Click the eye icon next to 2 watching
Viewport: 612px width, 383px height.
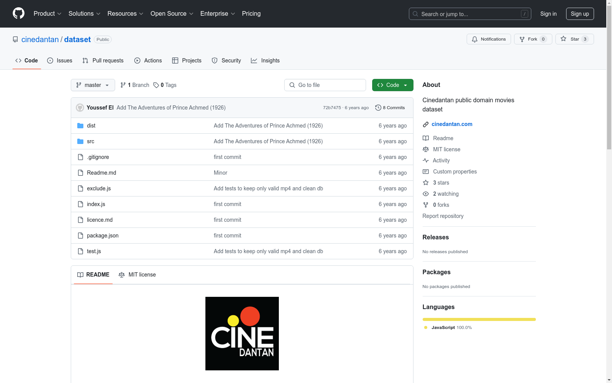426,194
